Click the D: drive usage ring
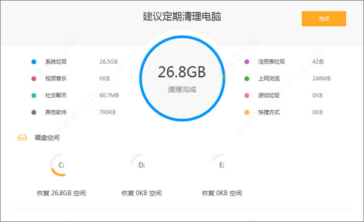This screenshot has height=222, width=364. click(x=141, y=165)
